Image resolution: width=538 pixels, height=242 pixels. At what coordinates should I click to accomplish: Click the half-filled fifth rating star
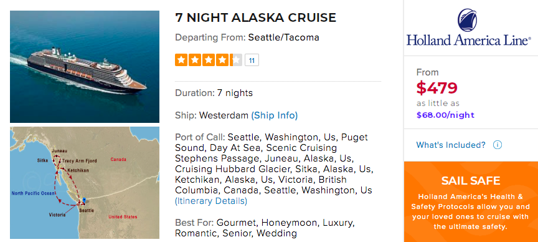(237, 60)
